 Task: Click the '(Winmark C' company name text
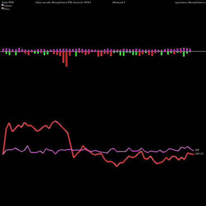point(119,2)
